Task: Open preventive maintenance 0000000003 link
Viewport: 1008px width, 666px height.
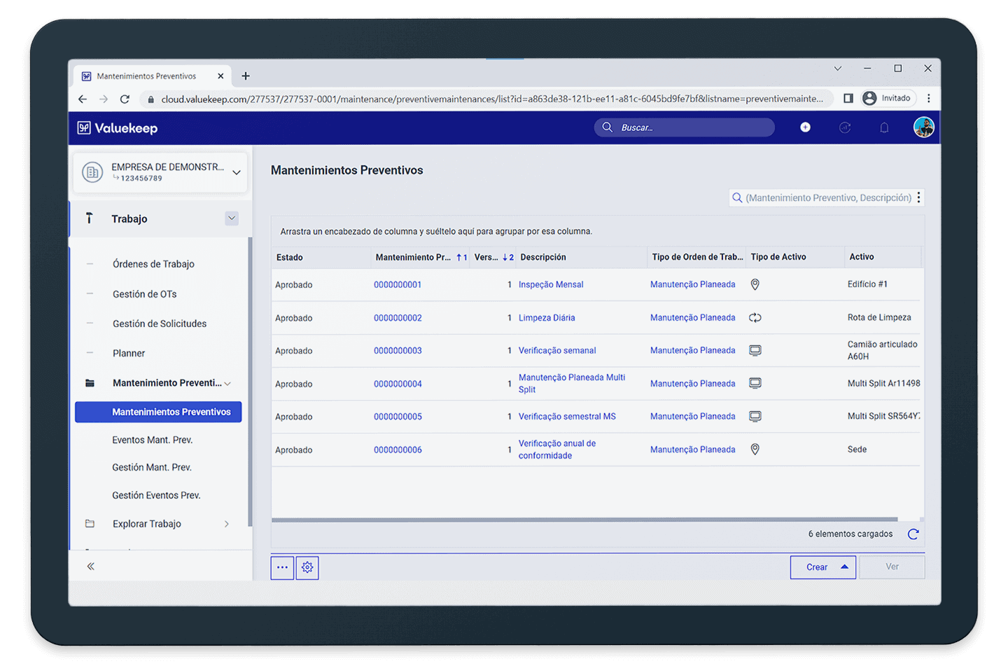Action: [398, 351]
